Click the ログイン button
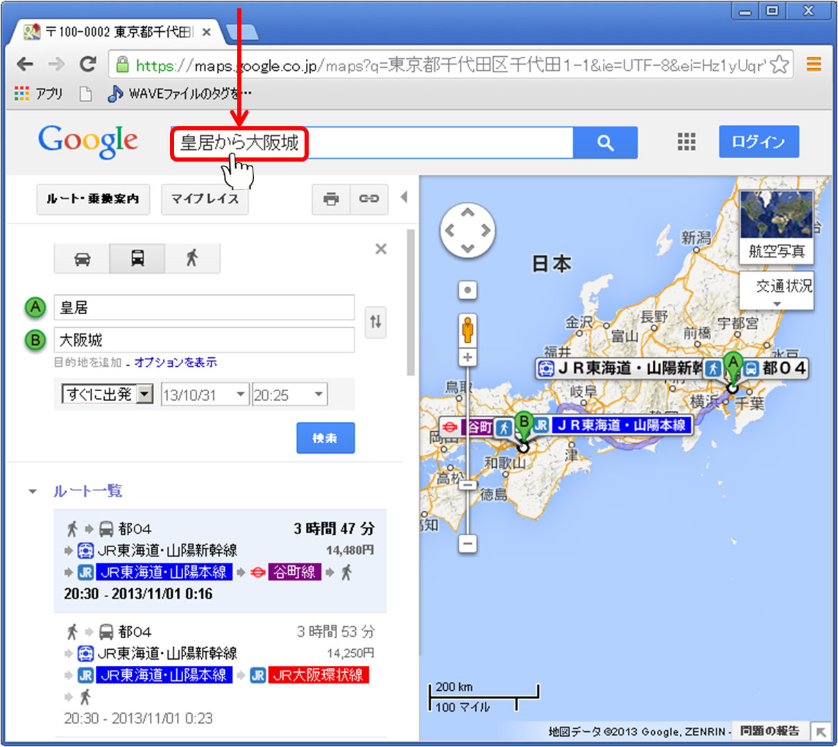Image resolution: width=838 pixels, height=747 pixels. click(758, 142)
